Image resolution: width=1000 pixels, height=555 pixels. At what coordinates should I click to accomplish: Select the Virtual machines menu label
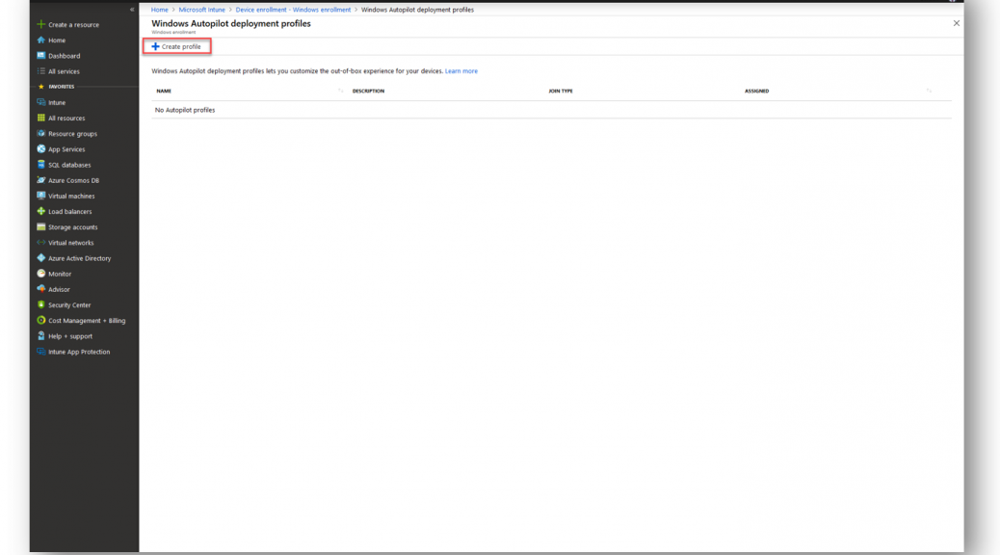tap(71, 196)
